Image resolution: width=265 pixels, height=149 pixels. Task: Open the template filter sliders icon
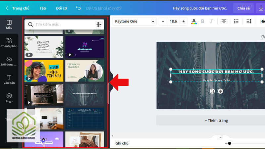point(99,25)
